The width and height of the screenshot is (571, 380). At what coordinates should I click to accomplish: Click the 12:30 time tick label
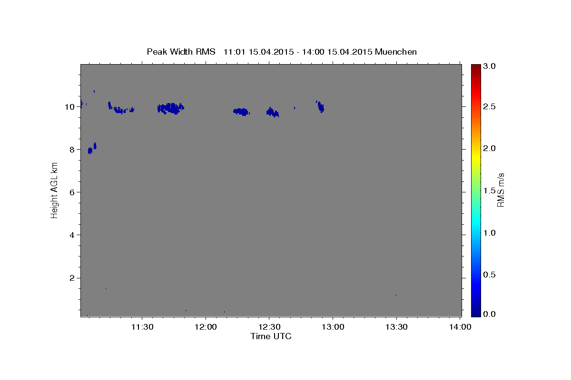point(269,327)
